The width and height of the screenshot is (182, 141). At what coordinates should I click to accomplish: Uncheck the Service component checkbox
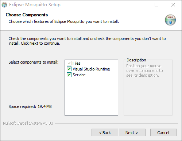[x=69, y=75]
